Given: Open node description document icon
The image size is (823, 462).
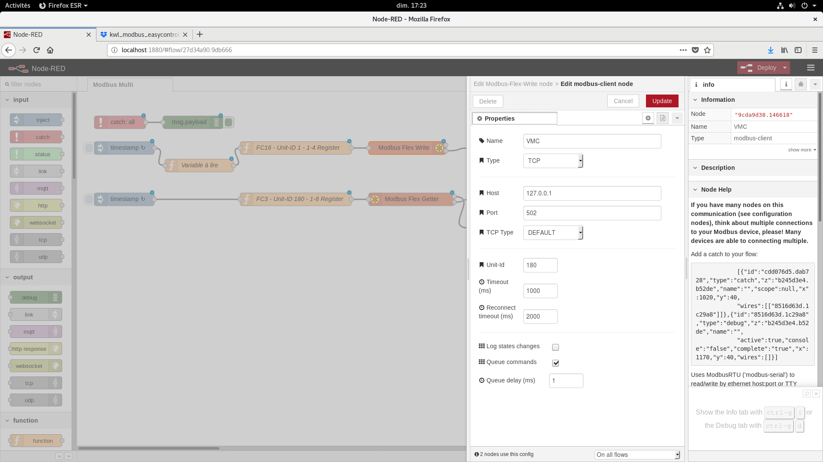Looking at the screenshot, I should (x=663, y=118).
